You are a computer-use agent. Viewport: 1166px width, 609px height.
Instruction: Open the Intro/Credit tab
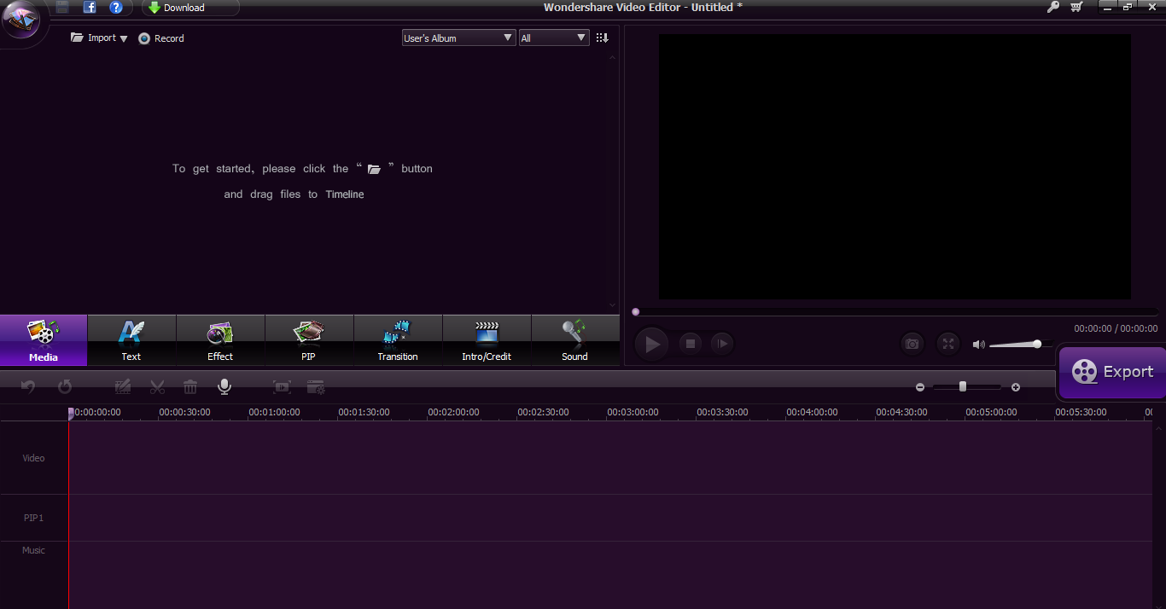click(487, 340)
